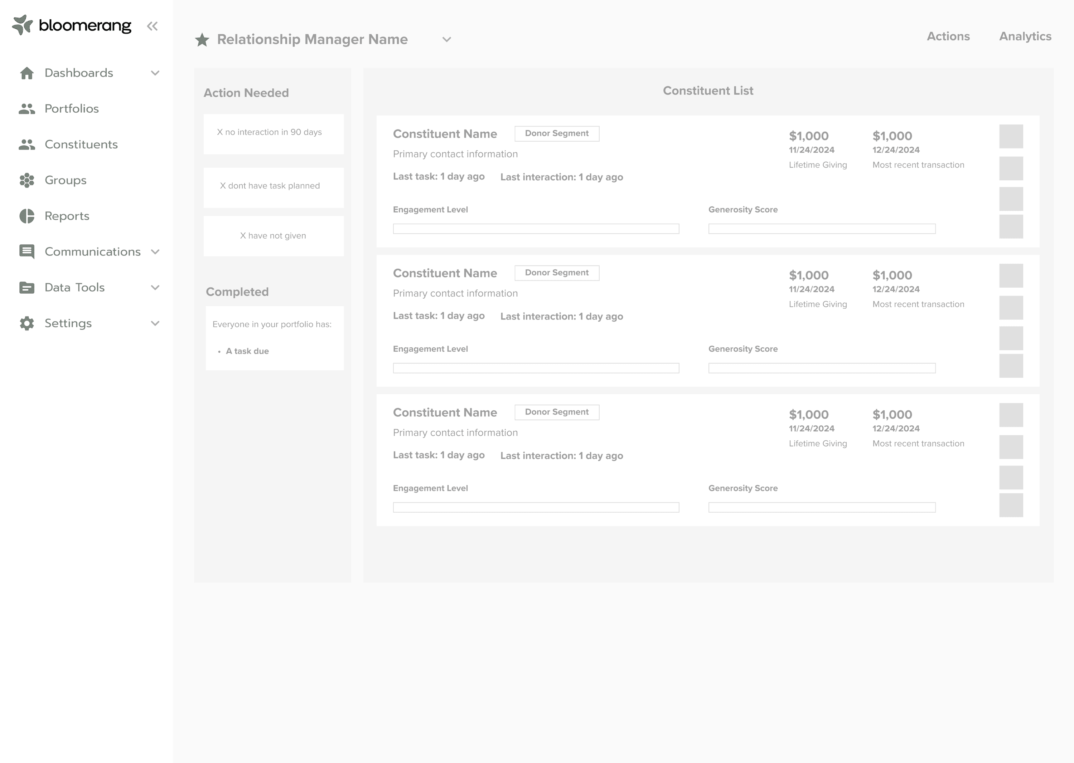Open the Actions menu
Viewport: 1074px width, 763px height.
948,36
